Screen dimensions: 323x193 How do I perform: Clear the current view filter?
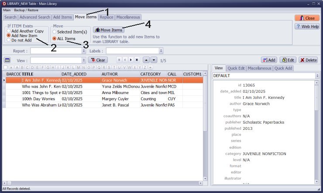[x=97, y=60]
